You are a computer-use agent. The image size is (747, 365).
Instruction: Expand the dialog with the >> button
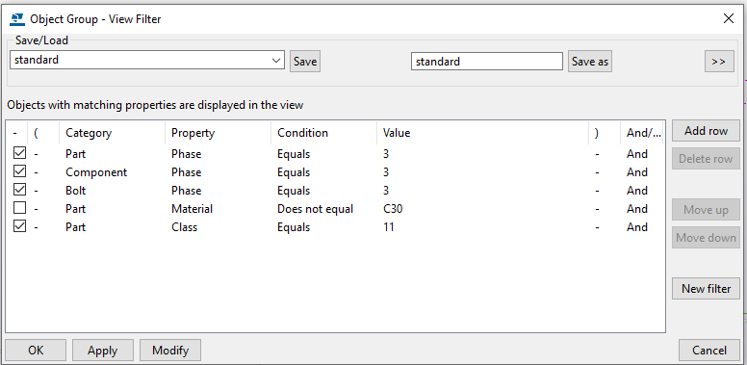point(719,62)
